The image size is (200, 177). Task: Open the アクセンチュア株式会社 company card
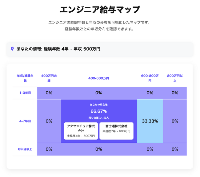(x=81, y=131)
